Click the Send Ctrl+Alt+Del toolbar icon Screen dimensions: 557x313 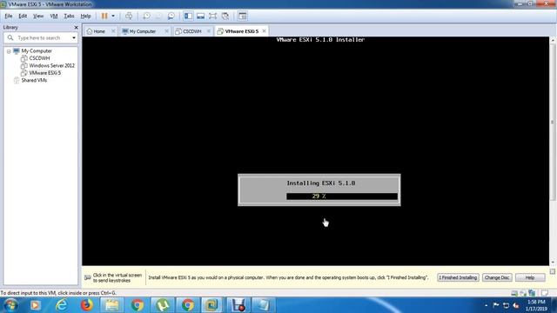(x=129, y=16)
